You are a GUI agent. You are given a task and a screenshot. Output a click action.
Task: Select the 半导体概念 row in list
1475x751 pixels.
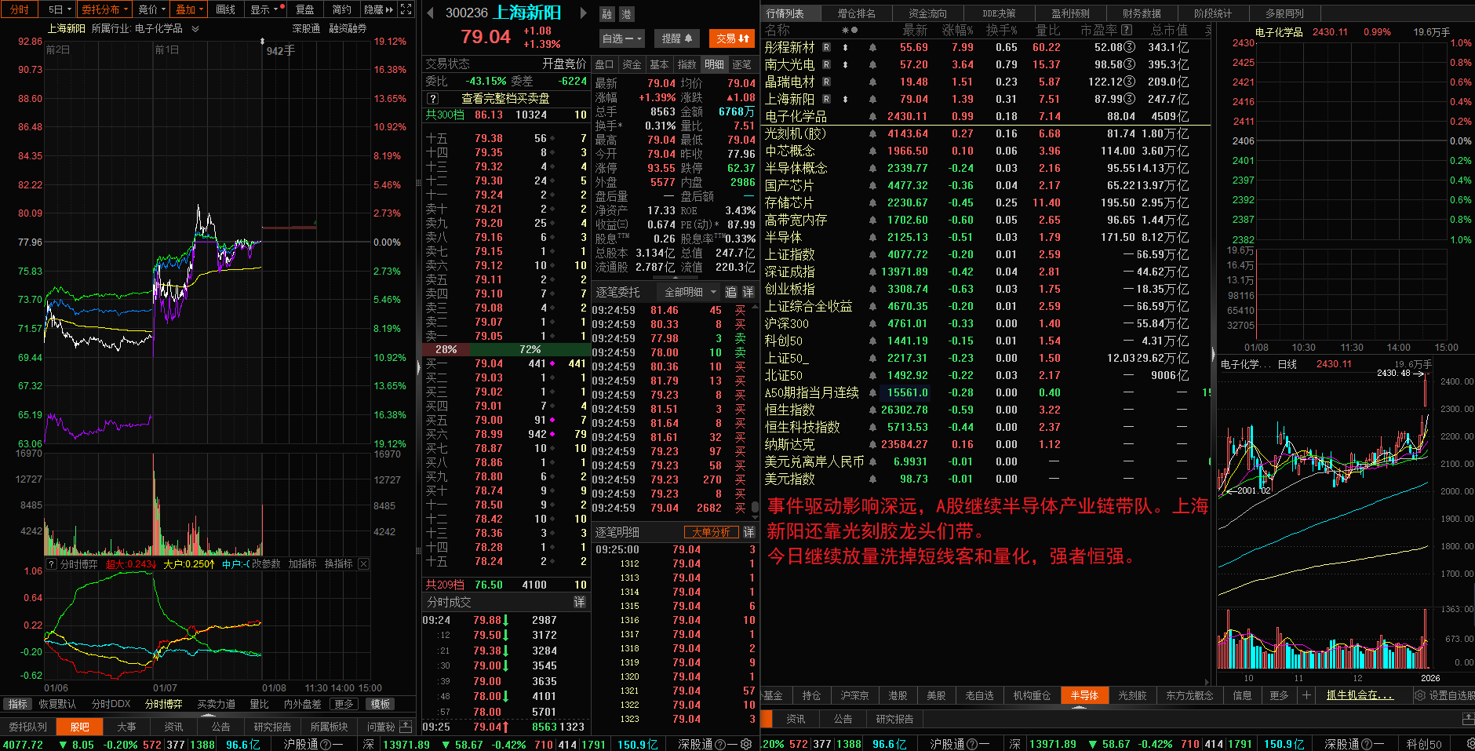click(986, 168)
